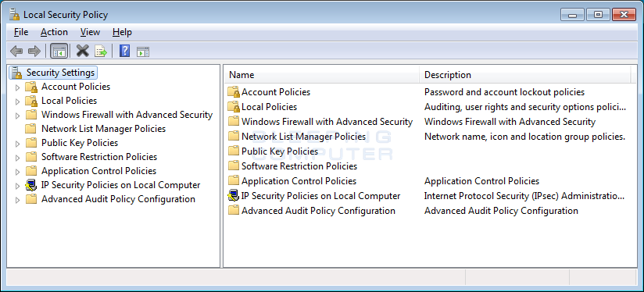The height and width of the screenshot is (292, 644).
Task: Toggle Show/Hide Console Tree toolbar button
Action: (59, 52)
